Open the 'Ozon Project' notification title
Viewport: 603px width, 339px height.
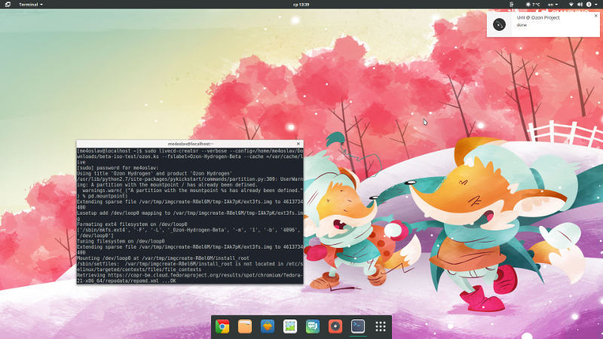[x=538, y=17]
